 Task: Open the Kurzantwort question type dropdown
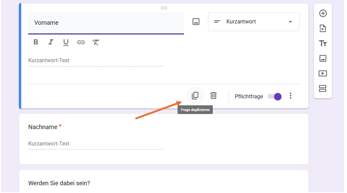point(254,22)
